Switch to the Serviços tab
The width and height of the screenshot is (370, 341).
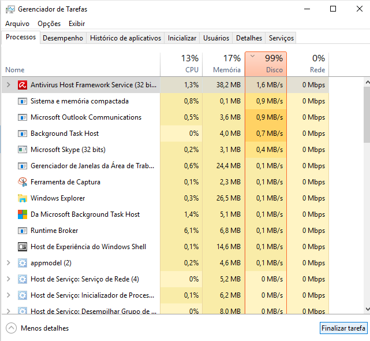coord(281,38)
